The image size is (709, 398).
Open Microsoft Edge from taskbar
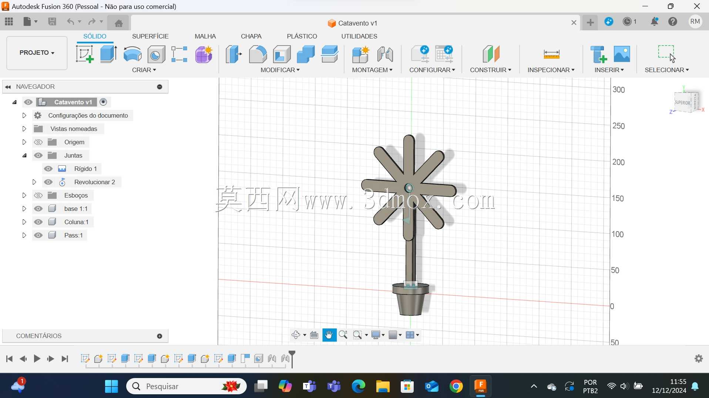(358, 386)
